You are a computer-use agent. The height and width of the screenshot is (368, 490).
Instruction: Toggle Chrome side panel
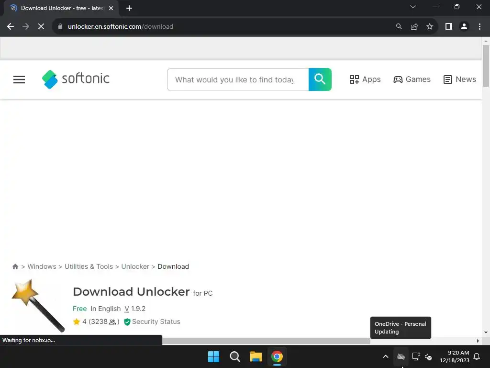coord(449,27)
